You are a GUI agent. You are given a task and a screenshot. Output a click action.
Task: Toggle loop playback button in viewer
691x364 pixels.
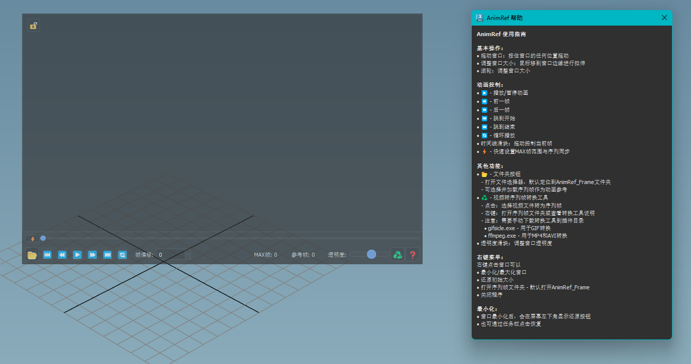point(122,255)
